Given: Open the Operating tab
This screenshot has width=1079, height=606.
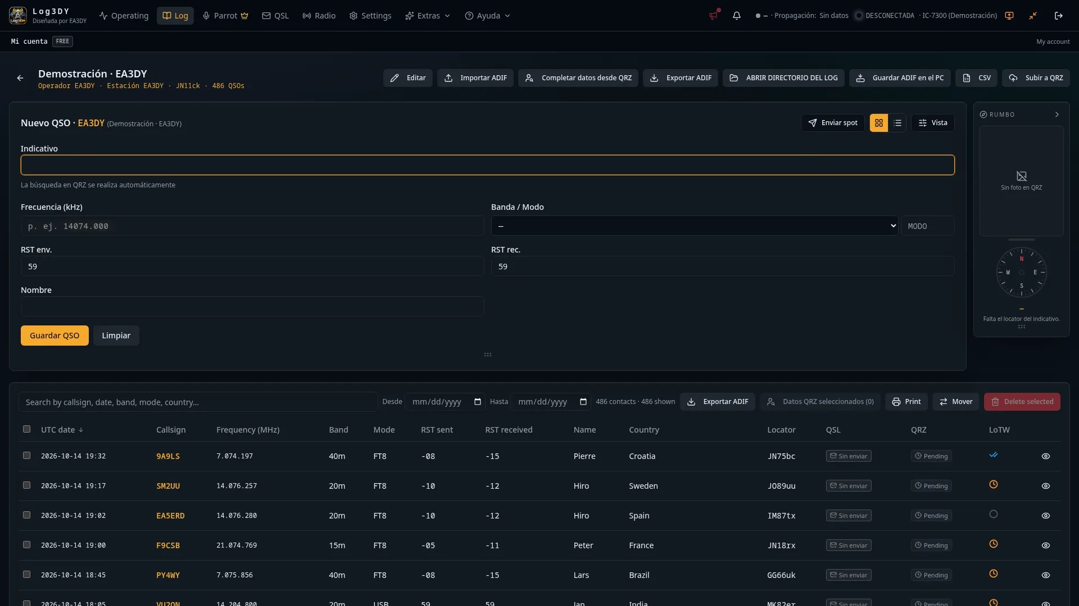Looking at the screenshot, I should click(x=124, y=16).
